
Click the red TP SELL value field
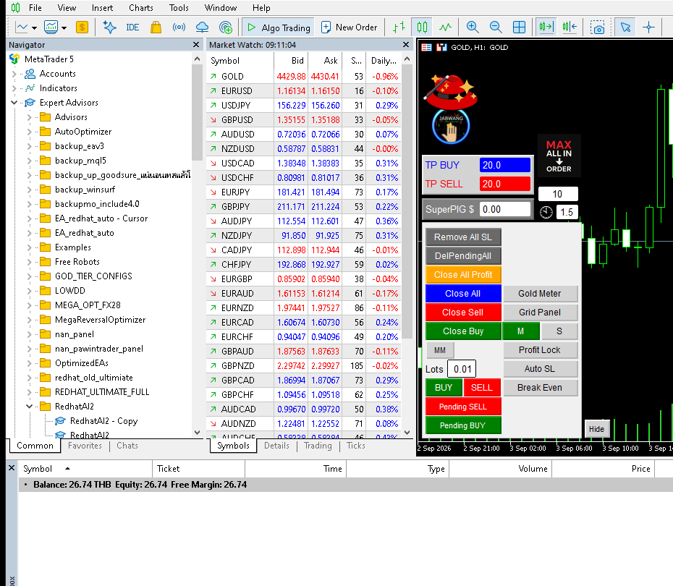[x=505, y=184]
